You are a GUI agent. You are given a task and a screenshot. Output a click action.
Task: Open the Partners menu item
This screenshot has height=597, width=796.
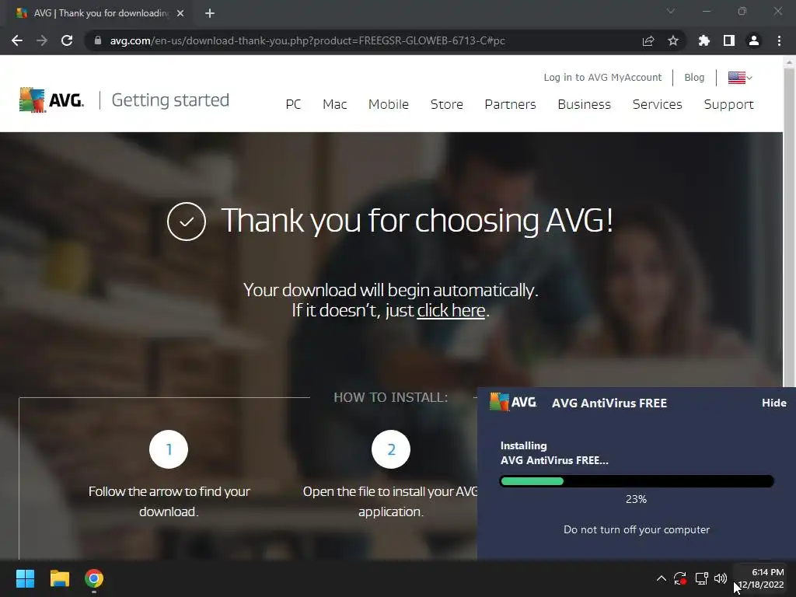510,104
